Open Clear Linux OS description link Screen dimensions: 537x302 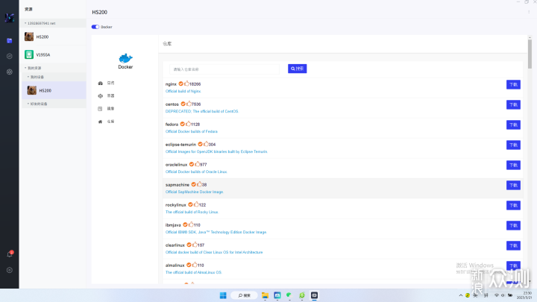214,252
